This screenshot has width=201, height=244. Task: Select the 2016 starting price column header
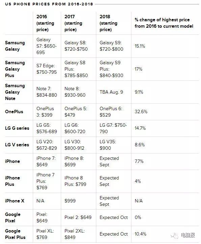click(45, 23)
